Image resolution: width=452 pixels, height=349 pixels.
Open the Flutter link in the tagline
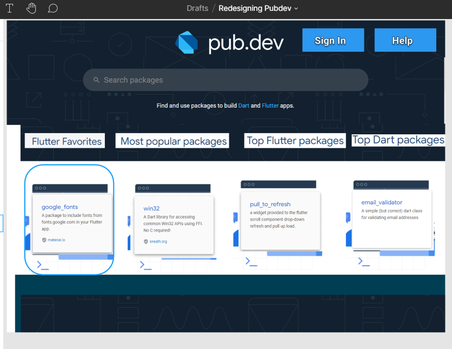[x=270, y=105]
